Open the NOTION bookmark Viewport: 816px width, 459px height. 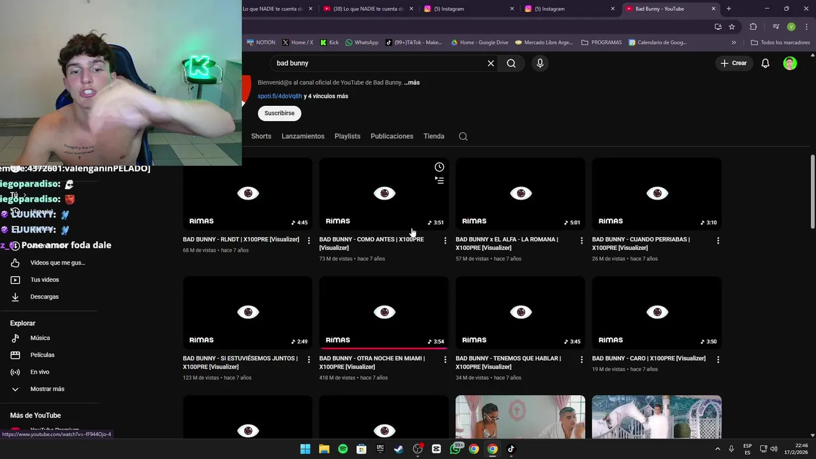(261, 43)
